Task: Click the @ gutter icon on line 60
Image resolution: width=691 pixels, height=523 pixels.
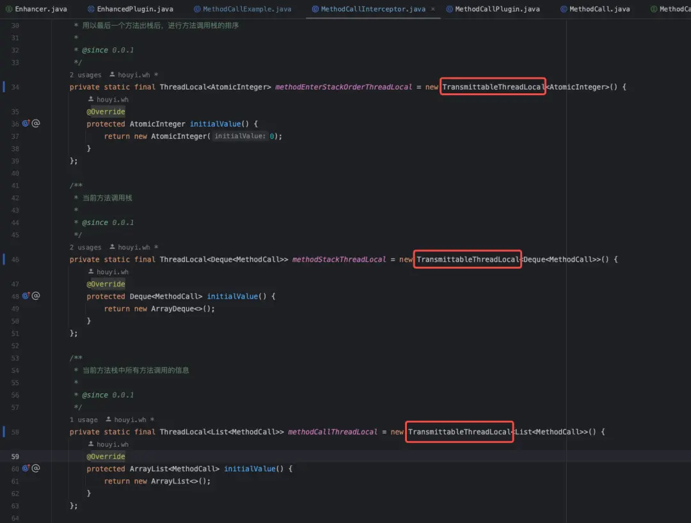Action: pos(36,469)
